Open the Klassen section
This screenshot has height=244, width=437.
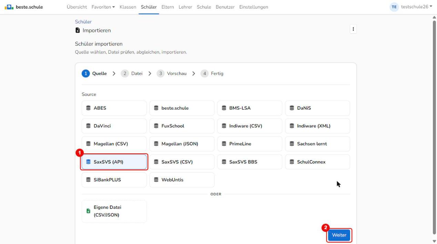pyautogui.click(x=128, y=7)
